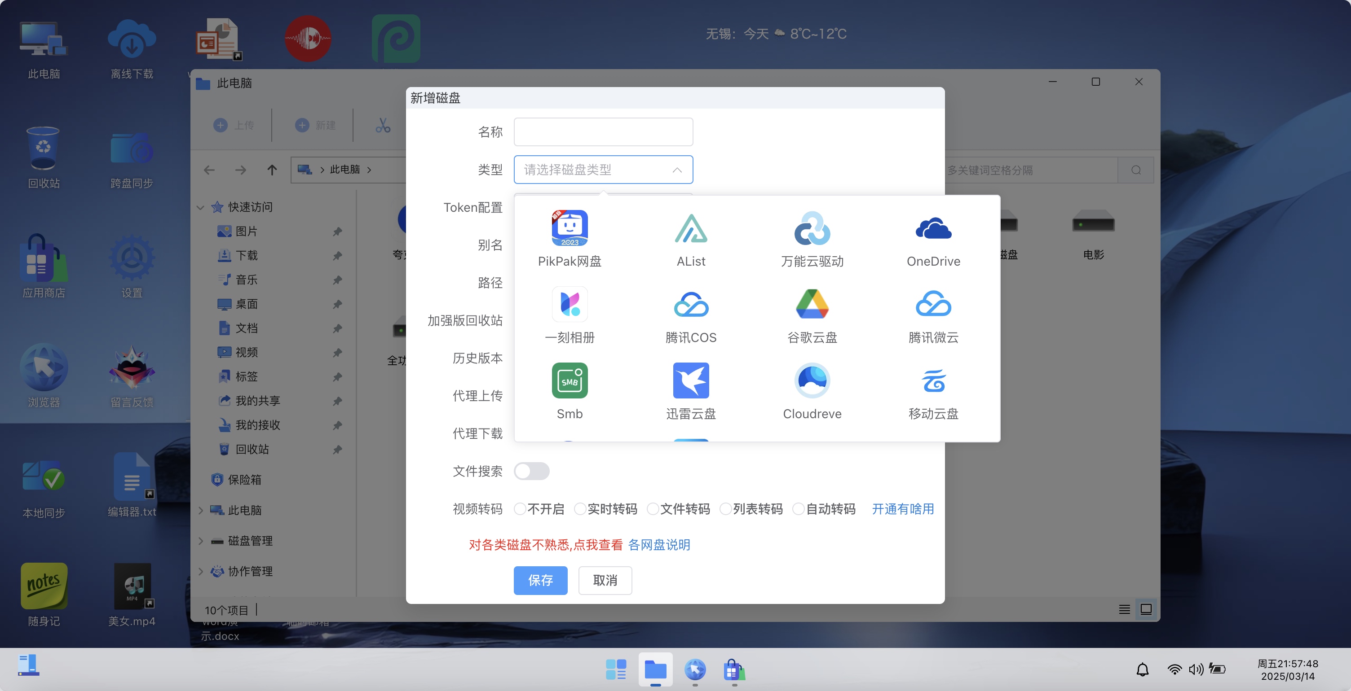This screenshot has width=1351, height=691.
Task: Choose the Cloudreve disk type
Action: pyautogui.click(x=812, y=390)
